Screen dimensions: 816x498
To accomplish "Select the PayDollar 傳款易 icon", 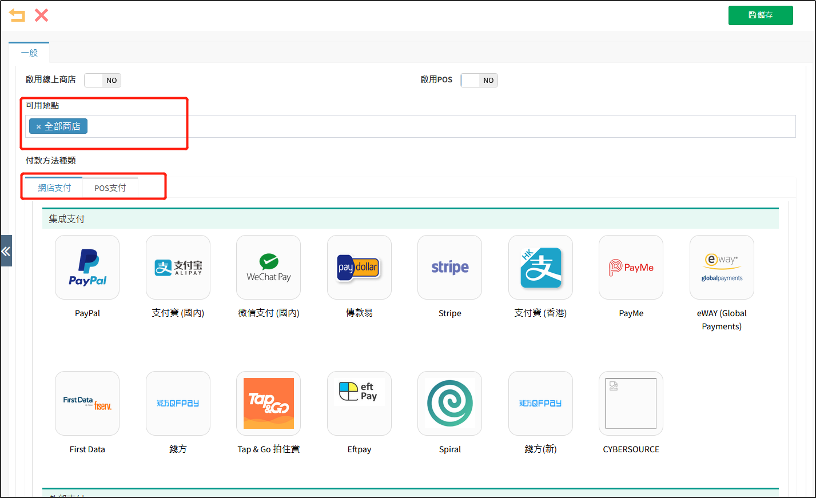I will click(359, 267).
